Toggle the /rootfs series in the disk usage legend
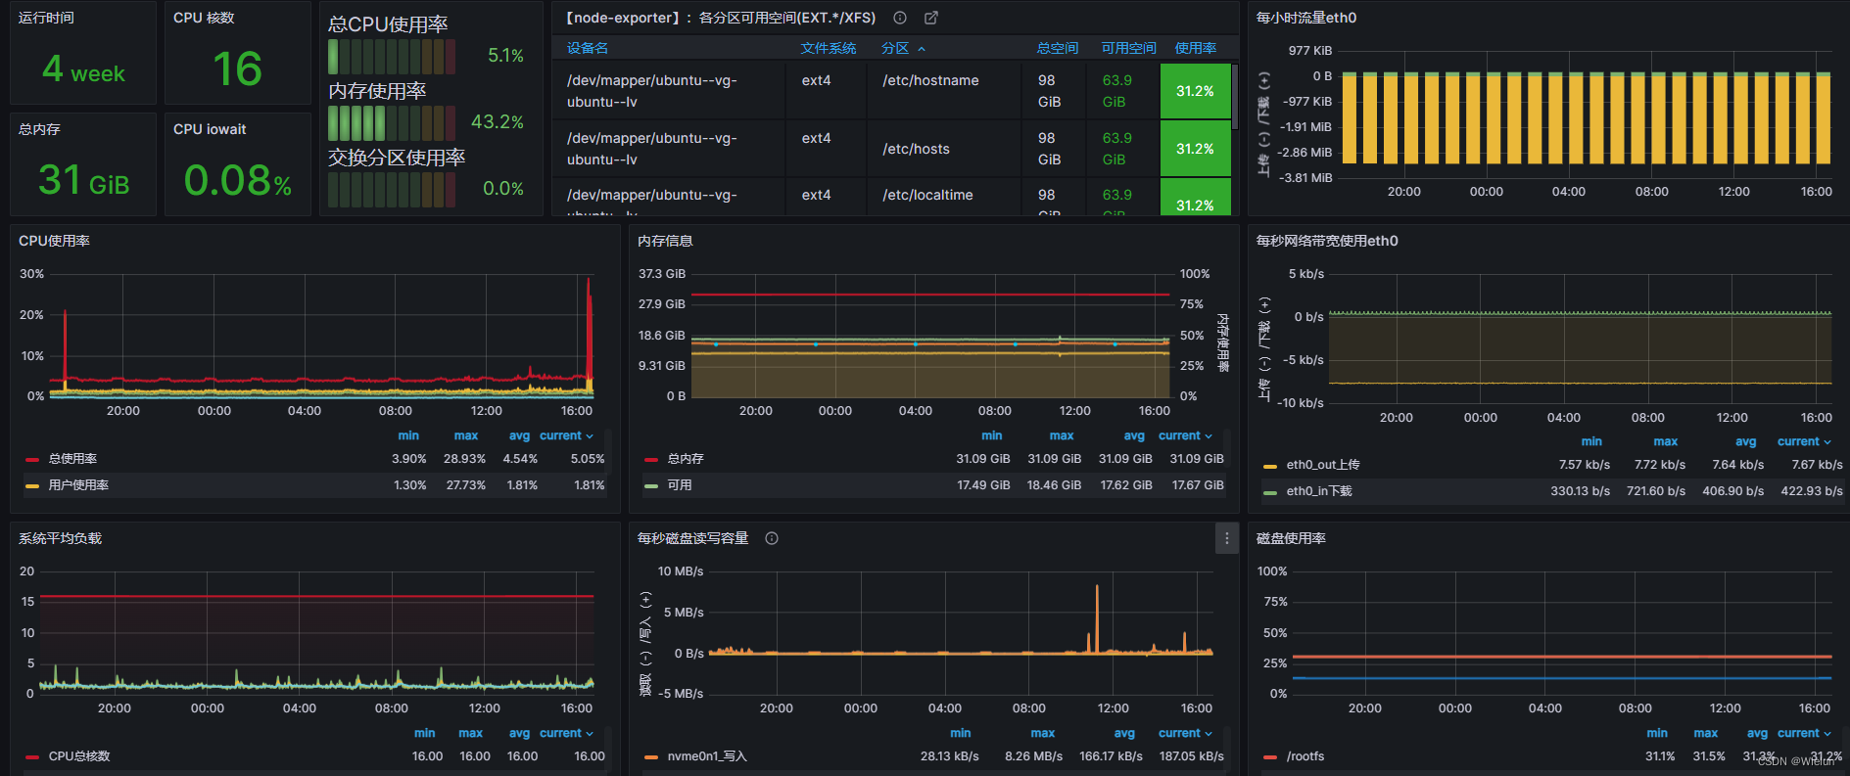 tap(1305, 756)
